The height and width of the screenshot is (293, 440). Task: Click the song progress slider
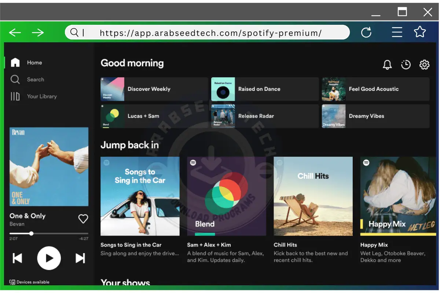pos(49,233)
